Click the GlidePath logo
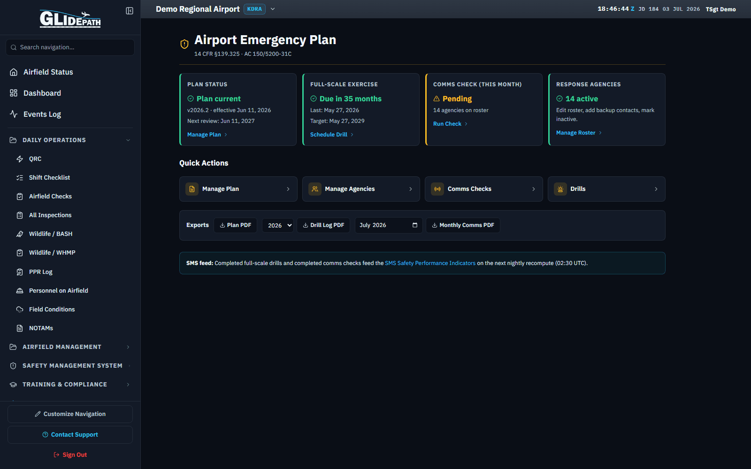The image size is (751, 469). point(70,19)
